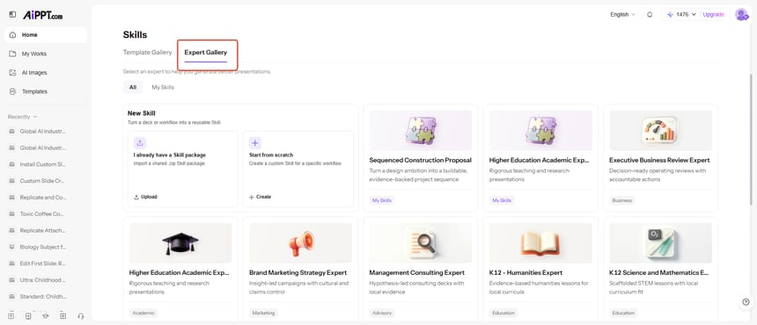Click the AiPPT.com logo

pos(42,16)
